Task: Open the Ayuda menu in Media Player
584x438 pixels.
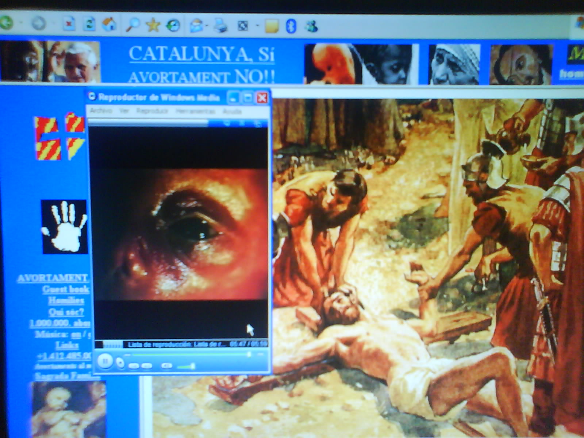Action: click(x=232, y=111)
